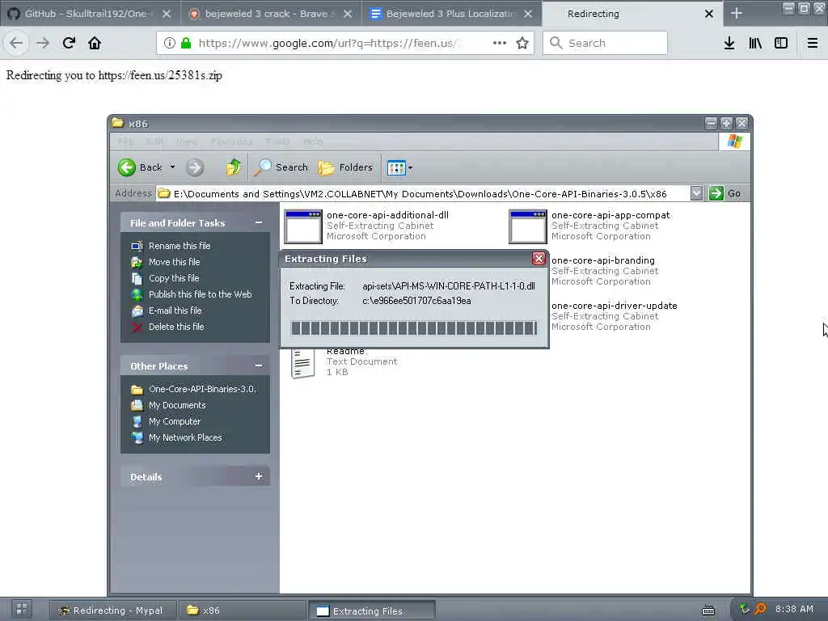Click Explorer Back button

click(x=140, y=167)
